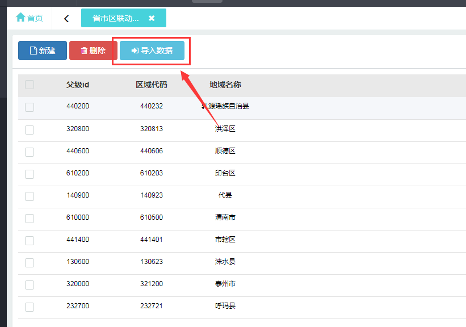Click the left arrow tab scroll icon
The image size is (466, 327).
[x=66, y=19]
